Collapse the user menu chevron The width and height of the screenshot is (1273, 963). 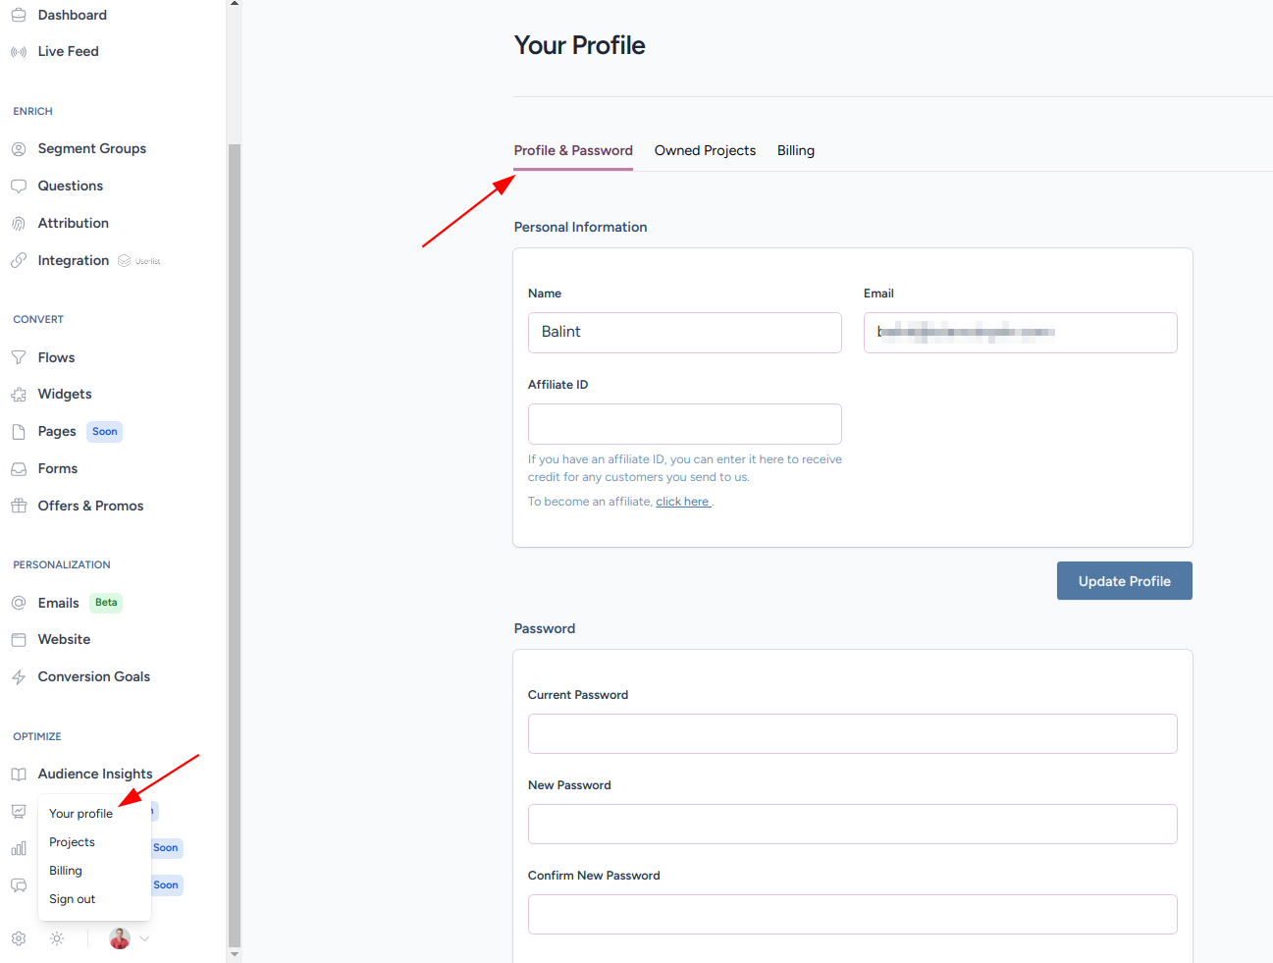point(144,938)
